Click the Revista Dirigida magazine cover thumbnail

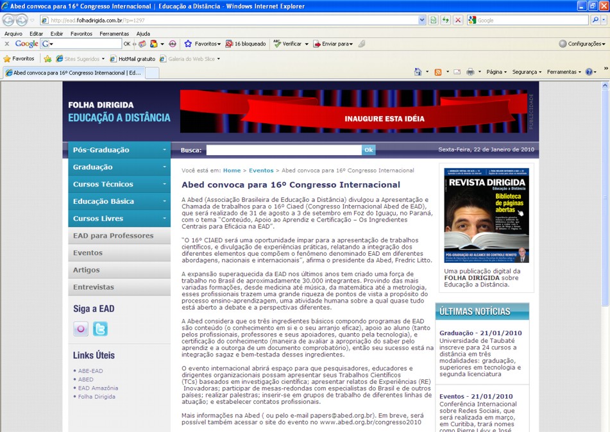(486, 215)
